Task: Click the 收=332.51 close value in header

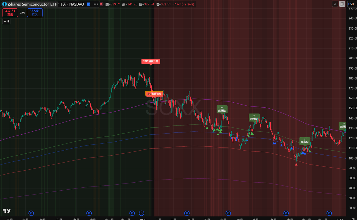Action: coord(164,4)
